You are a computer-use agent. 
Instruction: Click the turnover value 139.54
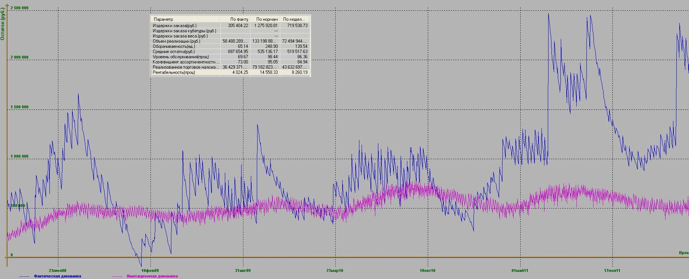301,46
